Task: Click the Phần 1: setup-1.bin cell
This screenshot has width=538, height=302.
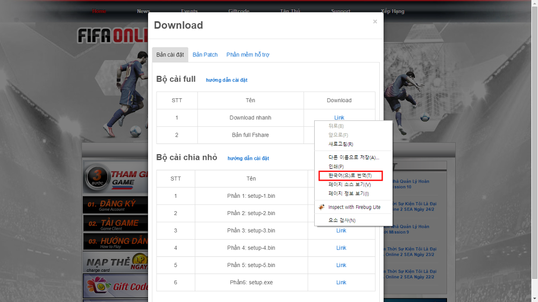Action: click(x=251, y=196)
